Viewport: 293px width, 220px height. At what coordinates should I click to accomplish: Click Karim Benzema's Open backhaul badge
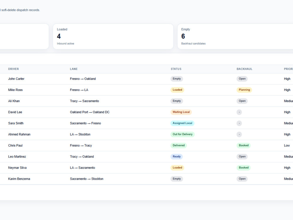[242, 179]
